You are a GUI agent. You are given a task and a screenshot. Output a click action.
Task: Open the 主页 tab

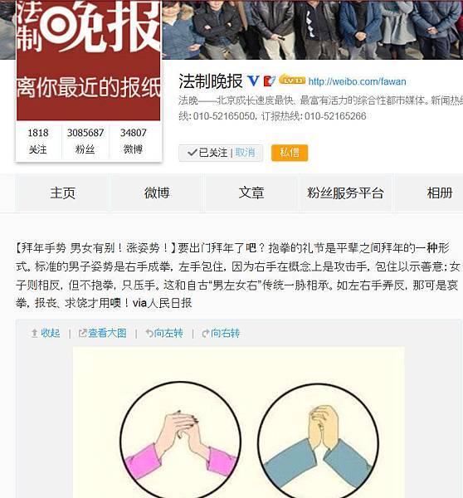coord(63,193)
